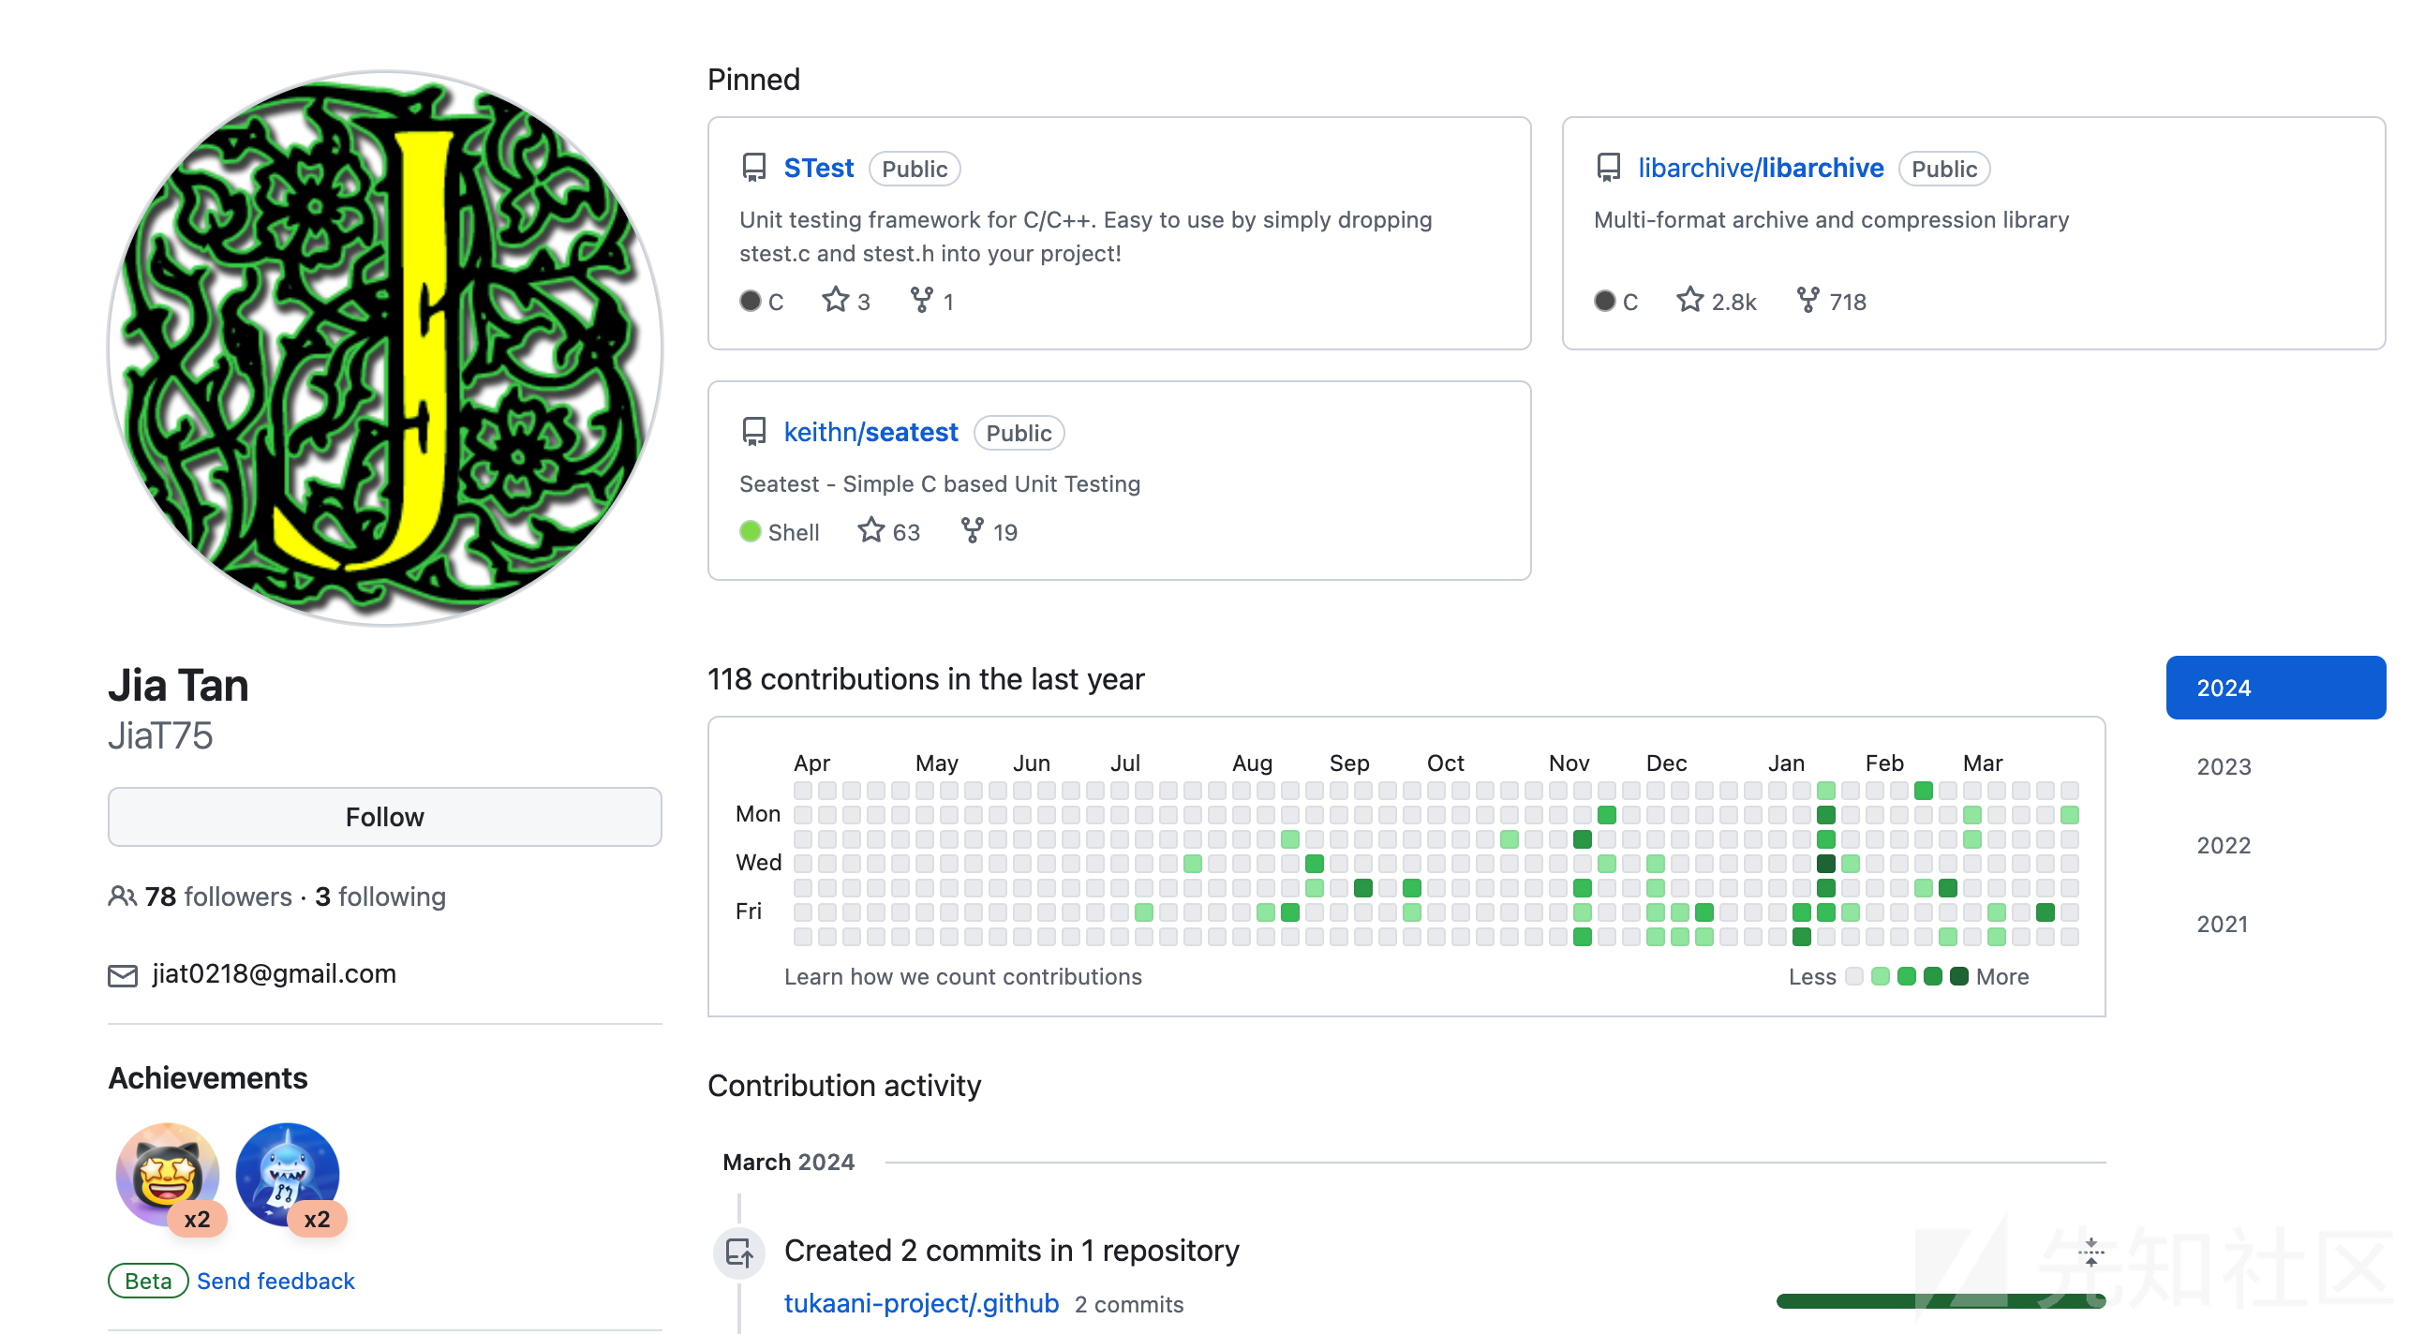Click the Achievements heading
The height and width of the screenshot is (1334, 2425).
[x=208, y=1078]
